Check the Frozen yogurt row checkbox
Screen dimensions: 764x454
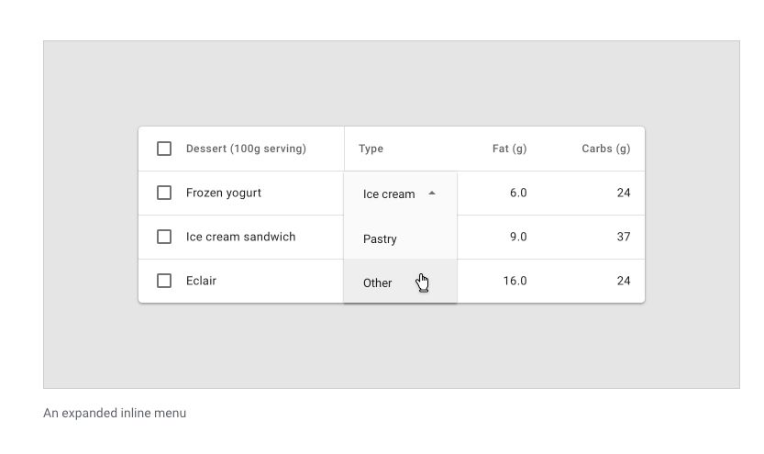164,193
